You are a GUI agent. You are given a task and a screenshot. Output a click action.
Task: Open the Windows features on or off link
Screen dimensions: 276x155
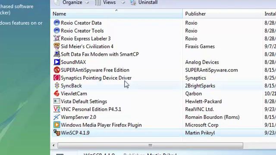coord(21,23)
